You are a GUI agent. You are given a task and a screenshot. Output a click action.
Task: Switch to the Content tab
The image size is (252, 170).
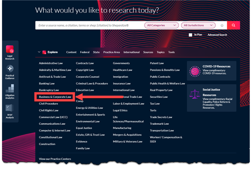[x=71, y=52]
